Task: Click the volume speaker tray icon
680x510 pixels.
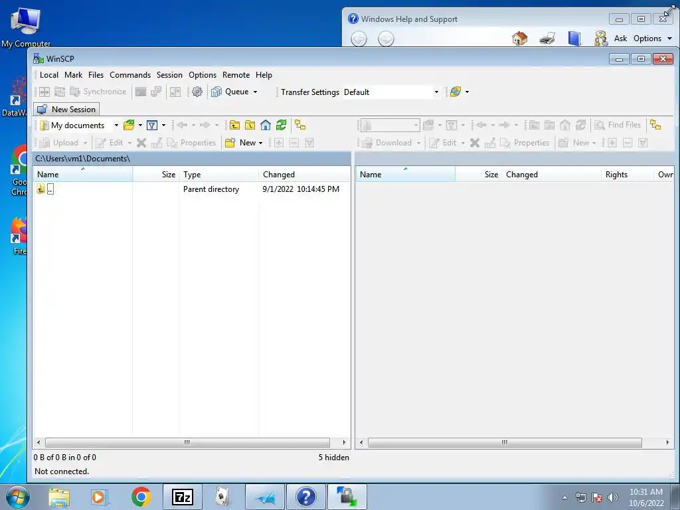Action: (613, 497)
